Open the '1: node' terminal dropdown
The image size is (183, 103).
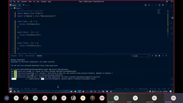tap(141, 56)
